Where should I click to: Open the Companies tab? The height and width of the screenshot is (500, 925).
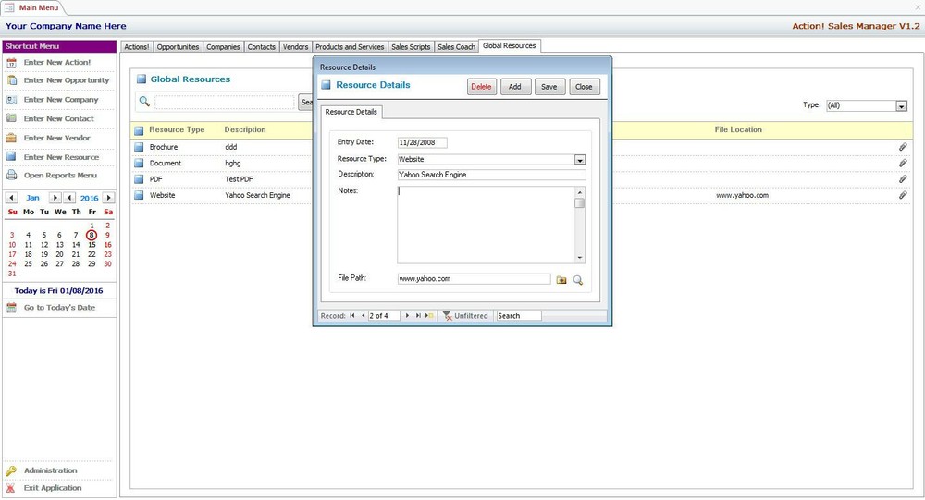tap(223, 46)
